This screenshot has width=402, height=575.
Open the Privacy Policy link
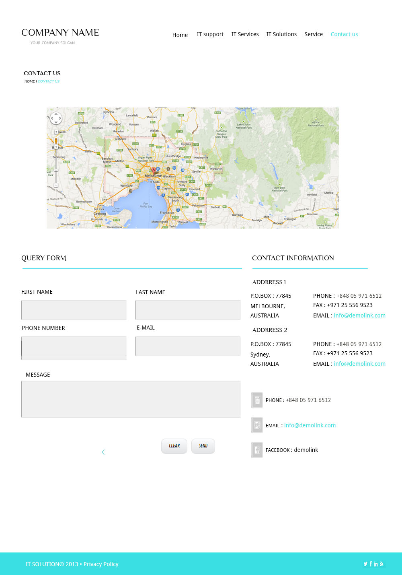pyautogui.click(x=101, y=564)
